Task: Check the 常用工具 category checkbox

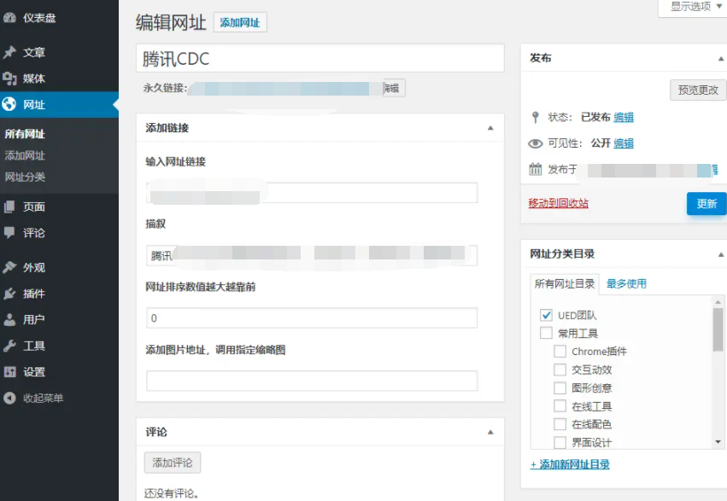Action: coord(547,333)
